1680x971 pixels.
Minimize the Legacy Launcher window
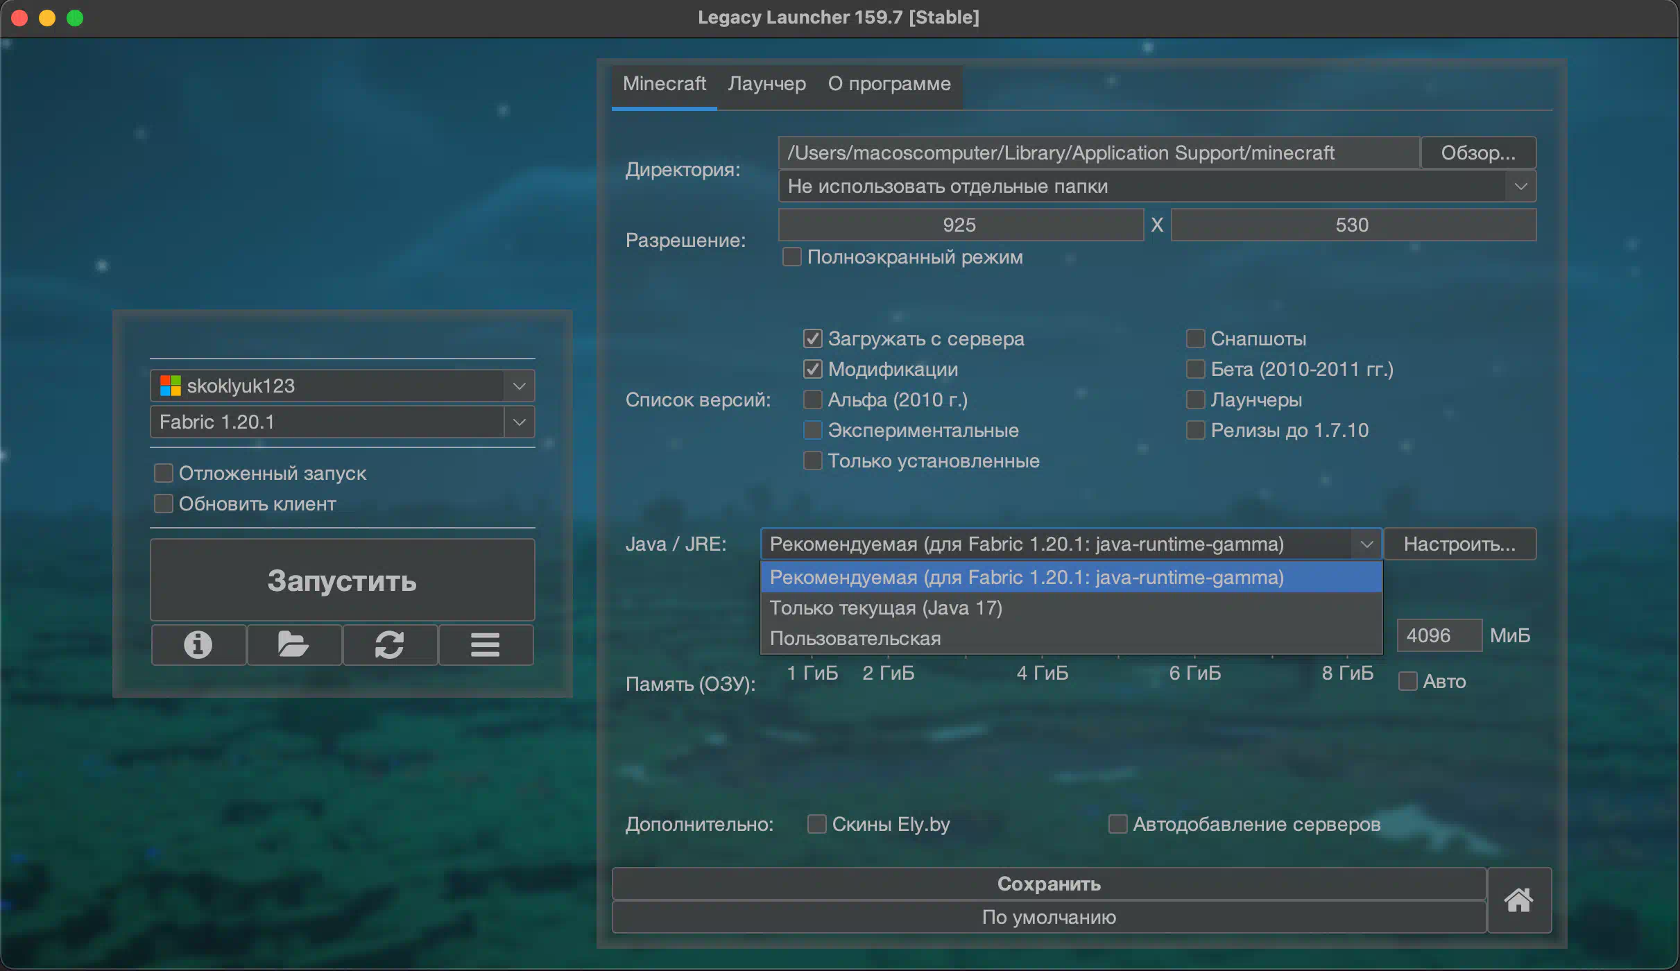pos(47,18)
